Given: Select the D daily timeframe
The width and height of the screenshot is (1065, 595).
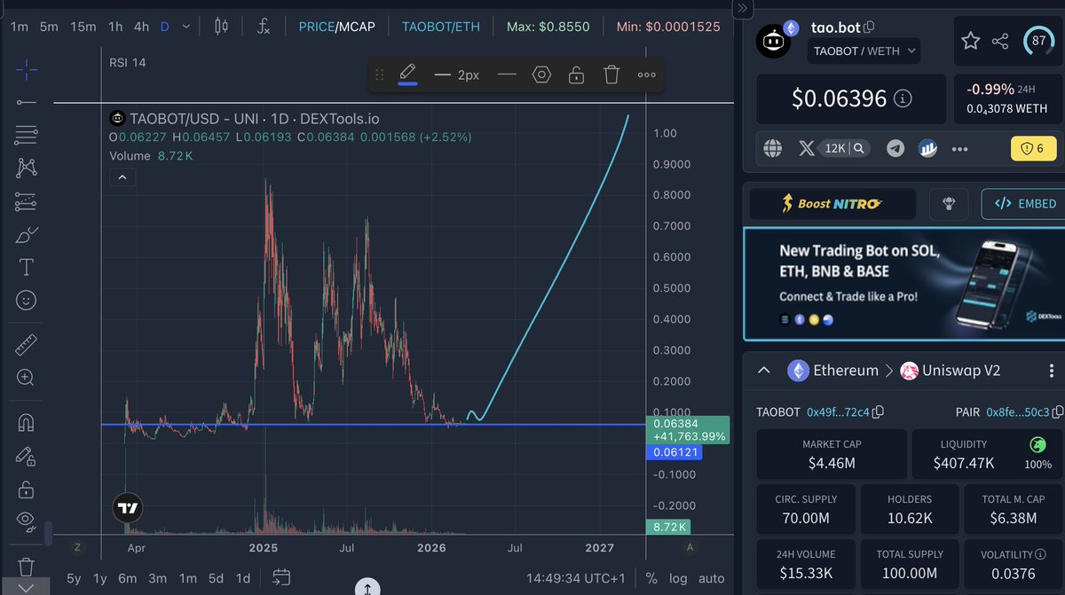Looking at the screenshot, I should click(x=164, y=27).
